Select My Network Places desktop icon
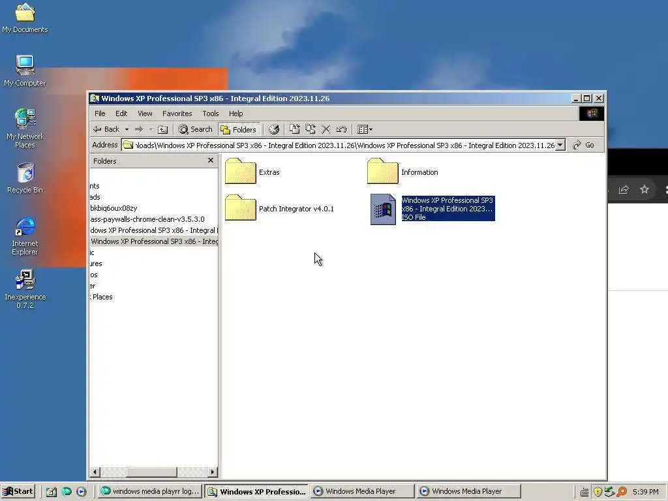The width and height of the screenshot is (668, 501). [x=25, y=129]
